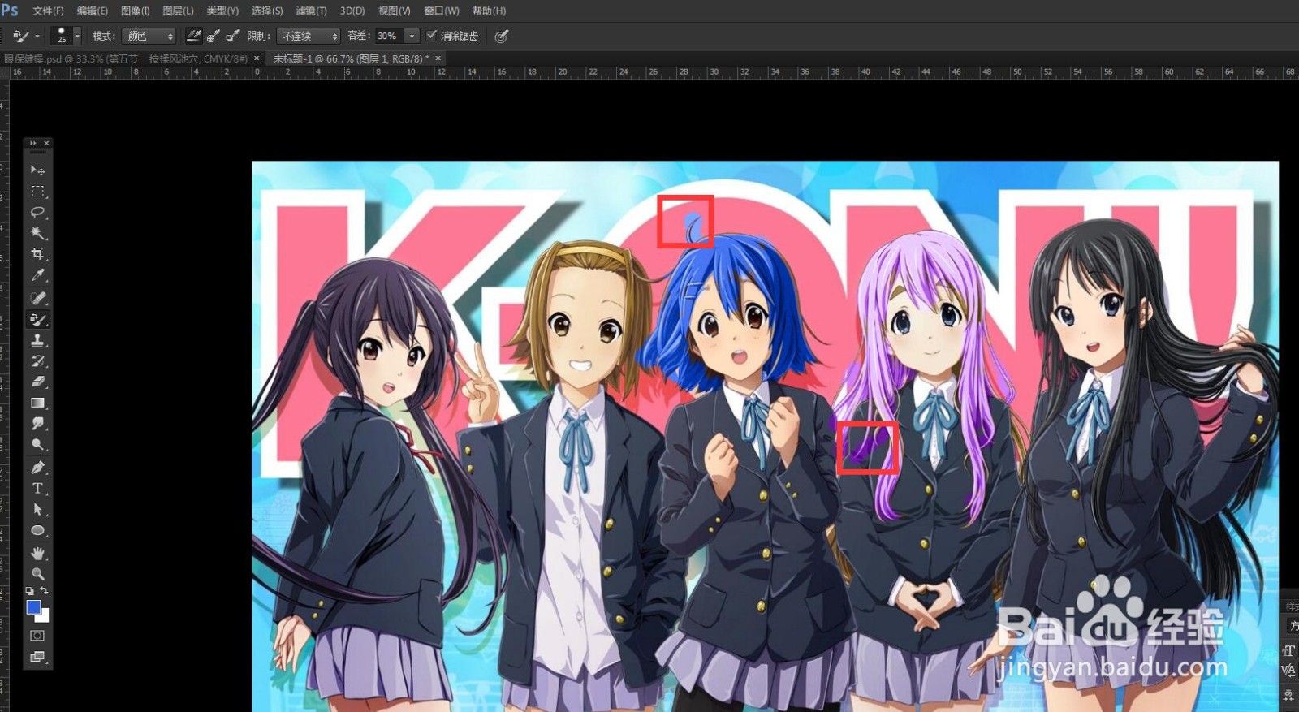Select the Rectangular Marquee tool
Screen dimensions: 1299x712
coord(37,191)
